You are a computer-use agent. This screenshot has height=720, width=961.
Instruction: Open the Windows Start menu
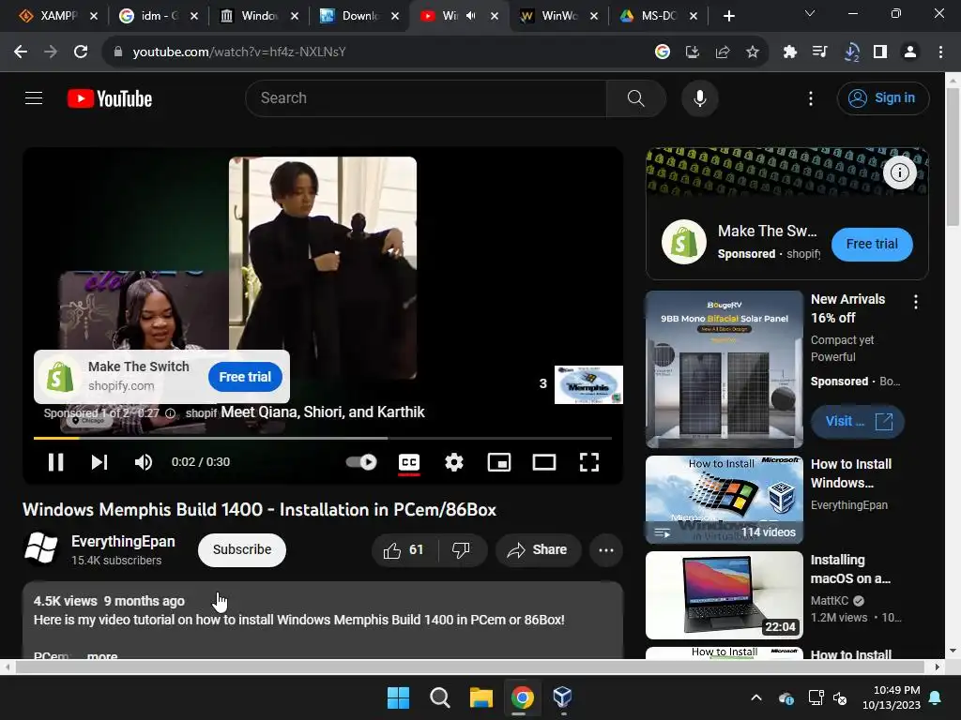pos(398,697)
